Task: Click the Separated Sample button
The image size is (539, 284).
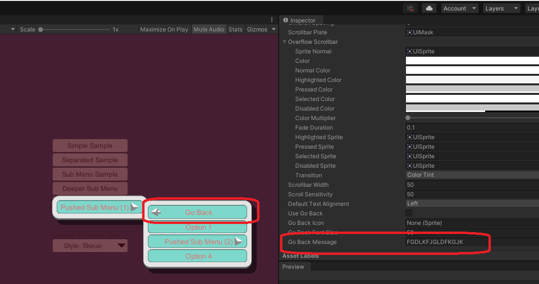Action: (90, 160)
